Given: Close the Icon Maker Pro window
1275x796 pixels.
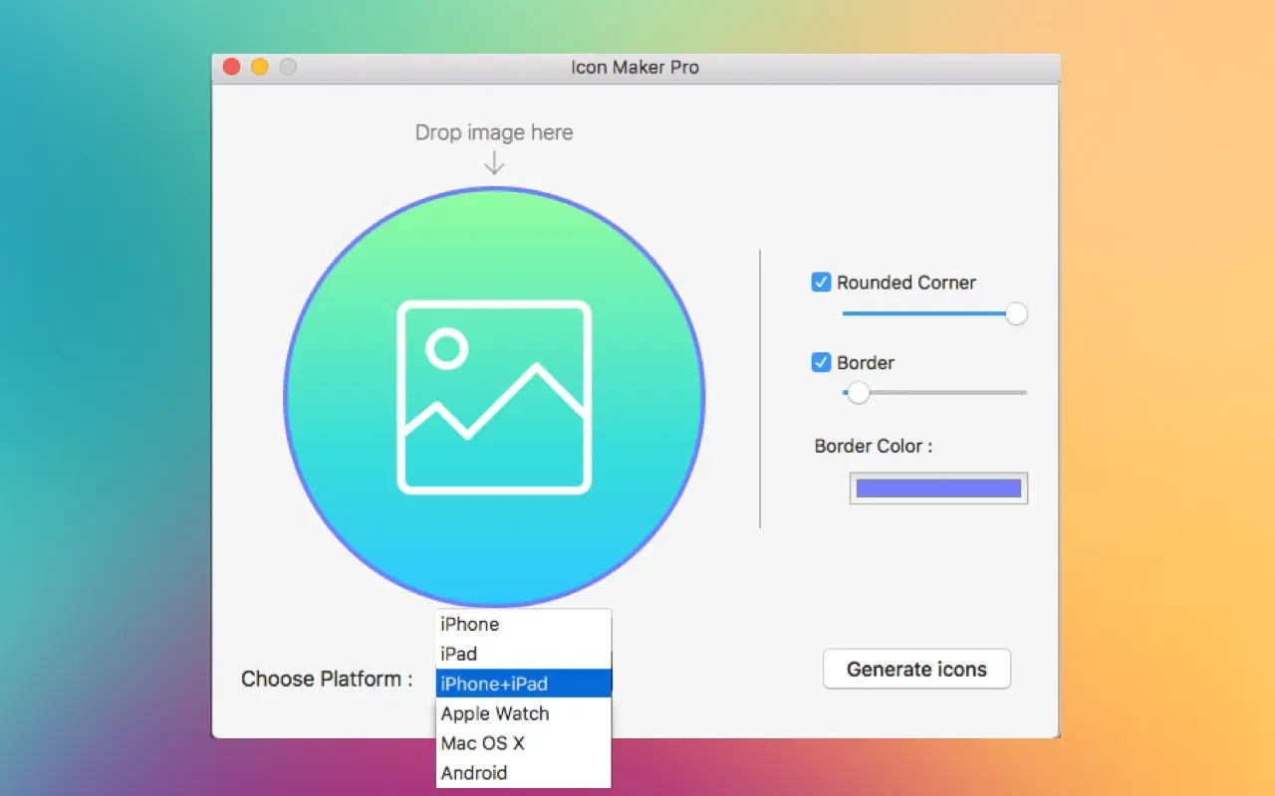Looking at the screenshot, I should pos(231,67).
